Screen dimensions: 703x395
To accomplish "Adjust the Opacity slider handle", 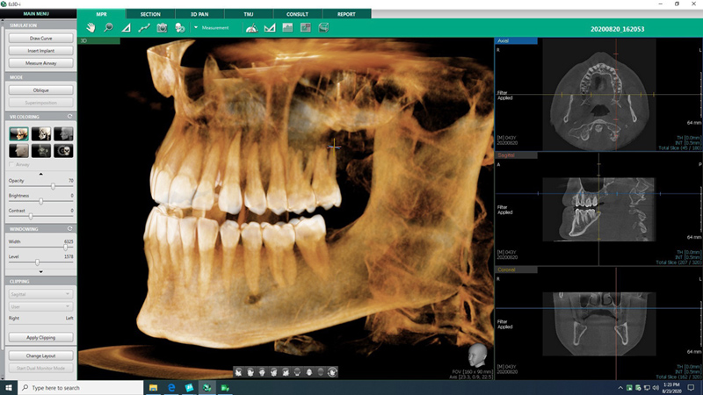I will 53,186.
